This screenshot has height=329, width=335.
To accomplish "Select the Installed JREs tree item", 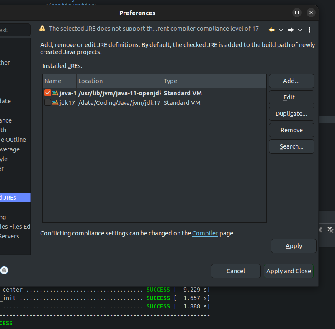I will (x=13, y=197).
